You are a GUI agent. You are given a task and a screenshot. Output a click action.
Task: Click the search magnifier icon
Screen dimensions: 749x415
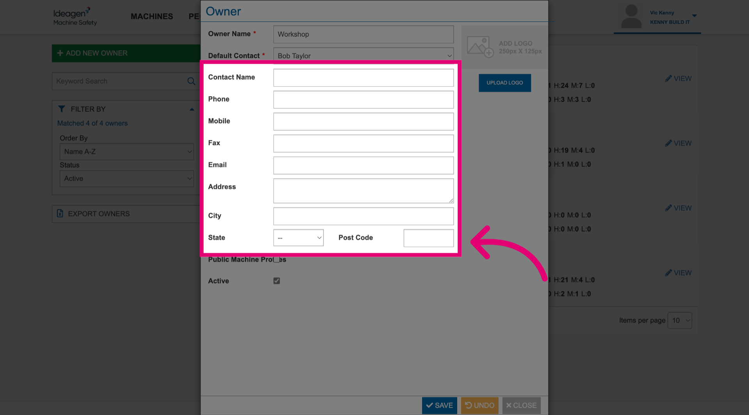[x=191, y=81]
